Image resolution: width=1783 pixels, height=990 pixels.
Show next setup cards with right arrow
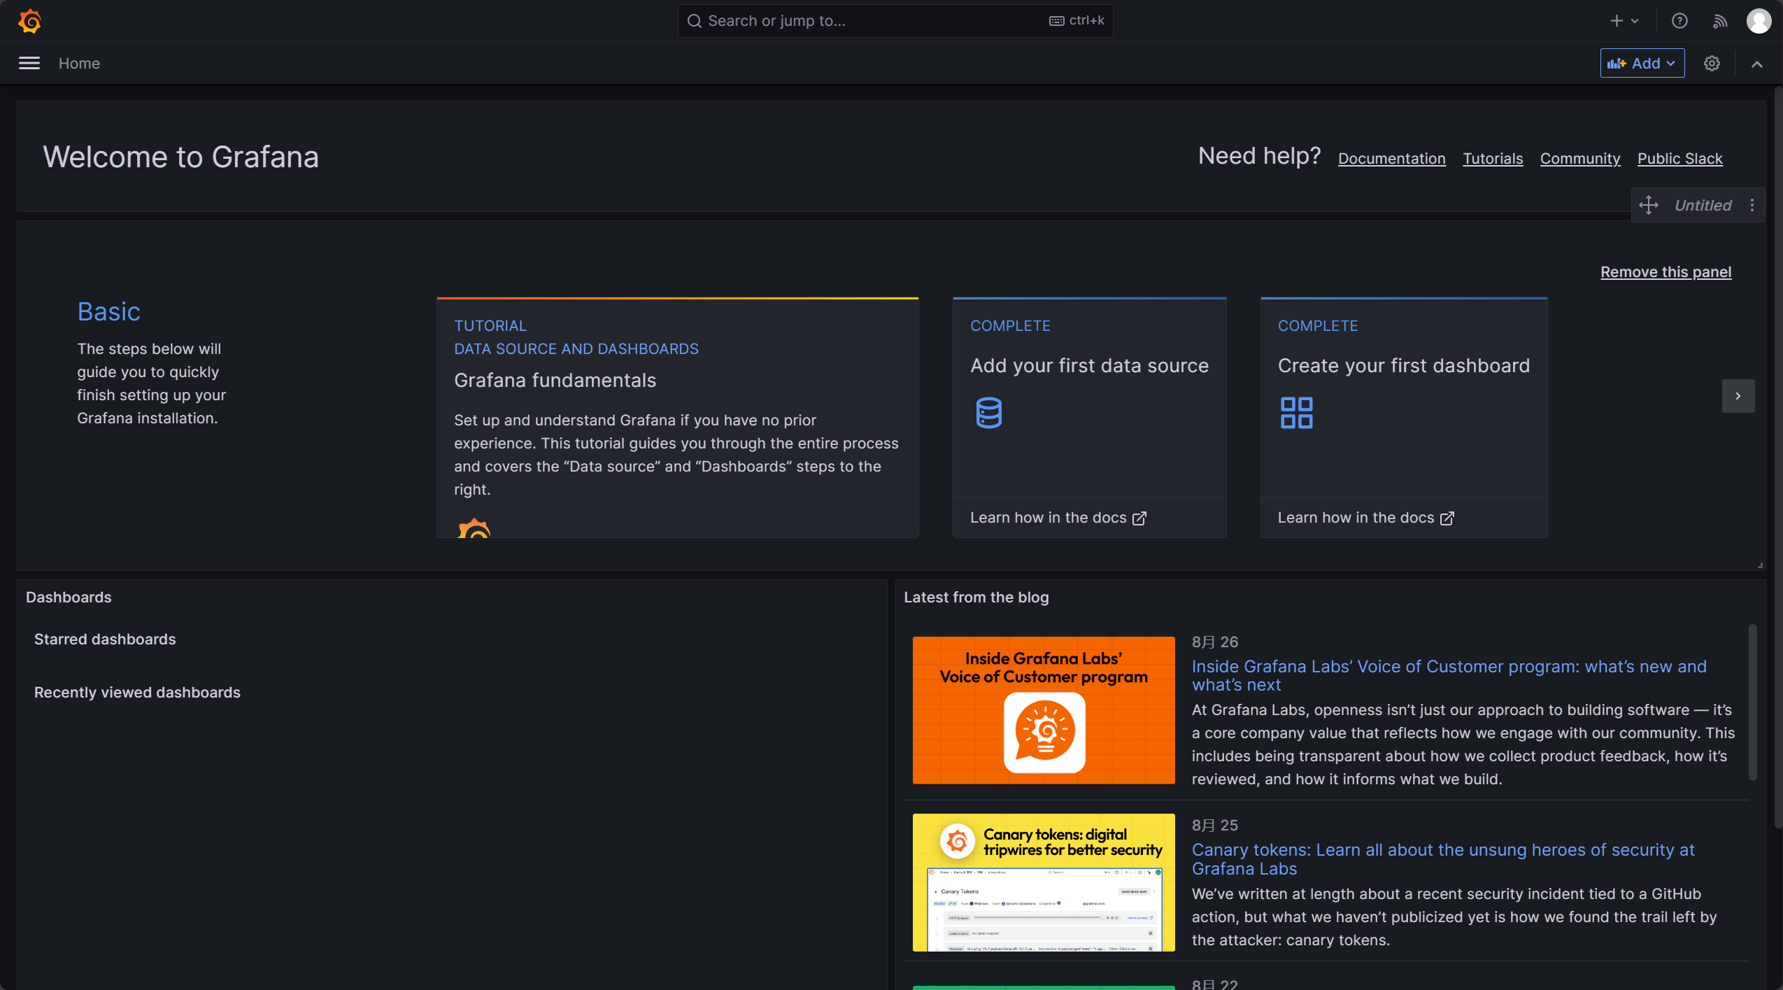[1738, 396]
